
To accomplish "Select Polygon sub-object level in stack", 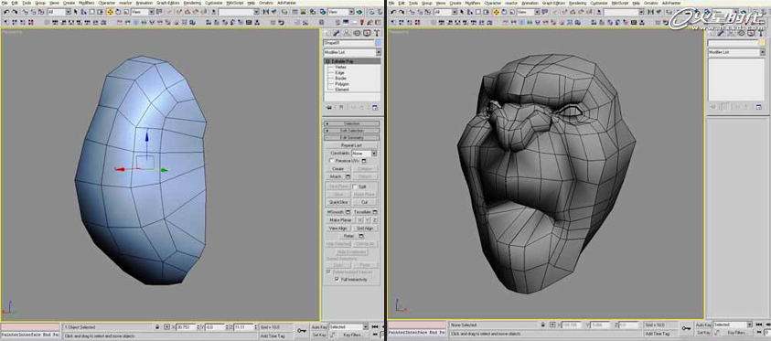I will point(342,83).
